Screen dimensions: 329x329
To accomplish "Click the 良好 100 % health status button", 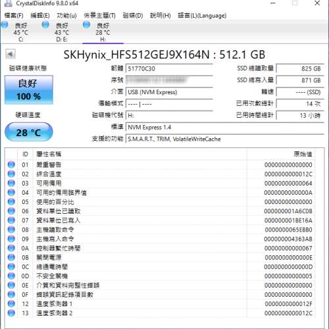I will [29, 89].
